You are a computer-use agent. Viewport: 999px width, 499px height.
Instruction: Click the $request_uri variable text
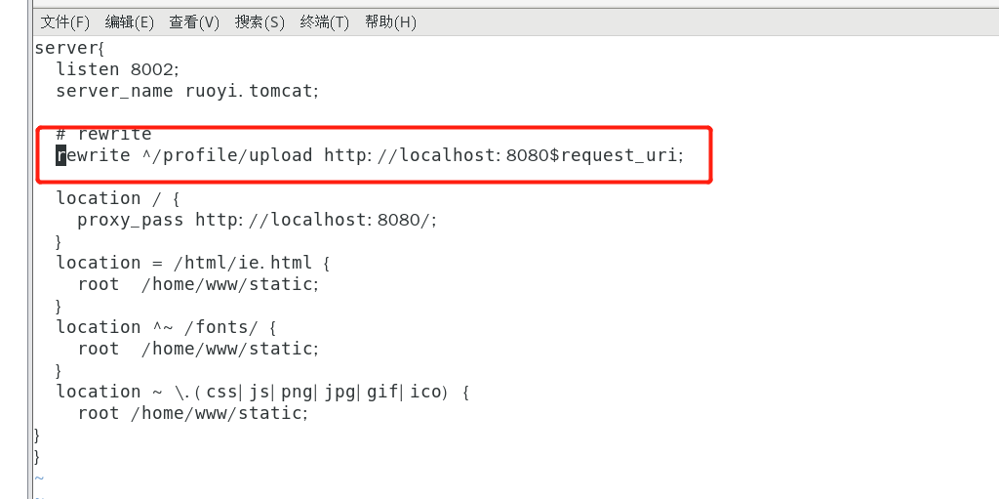pos(615,155)
